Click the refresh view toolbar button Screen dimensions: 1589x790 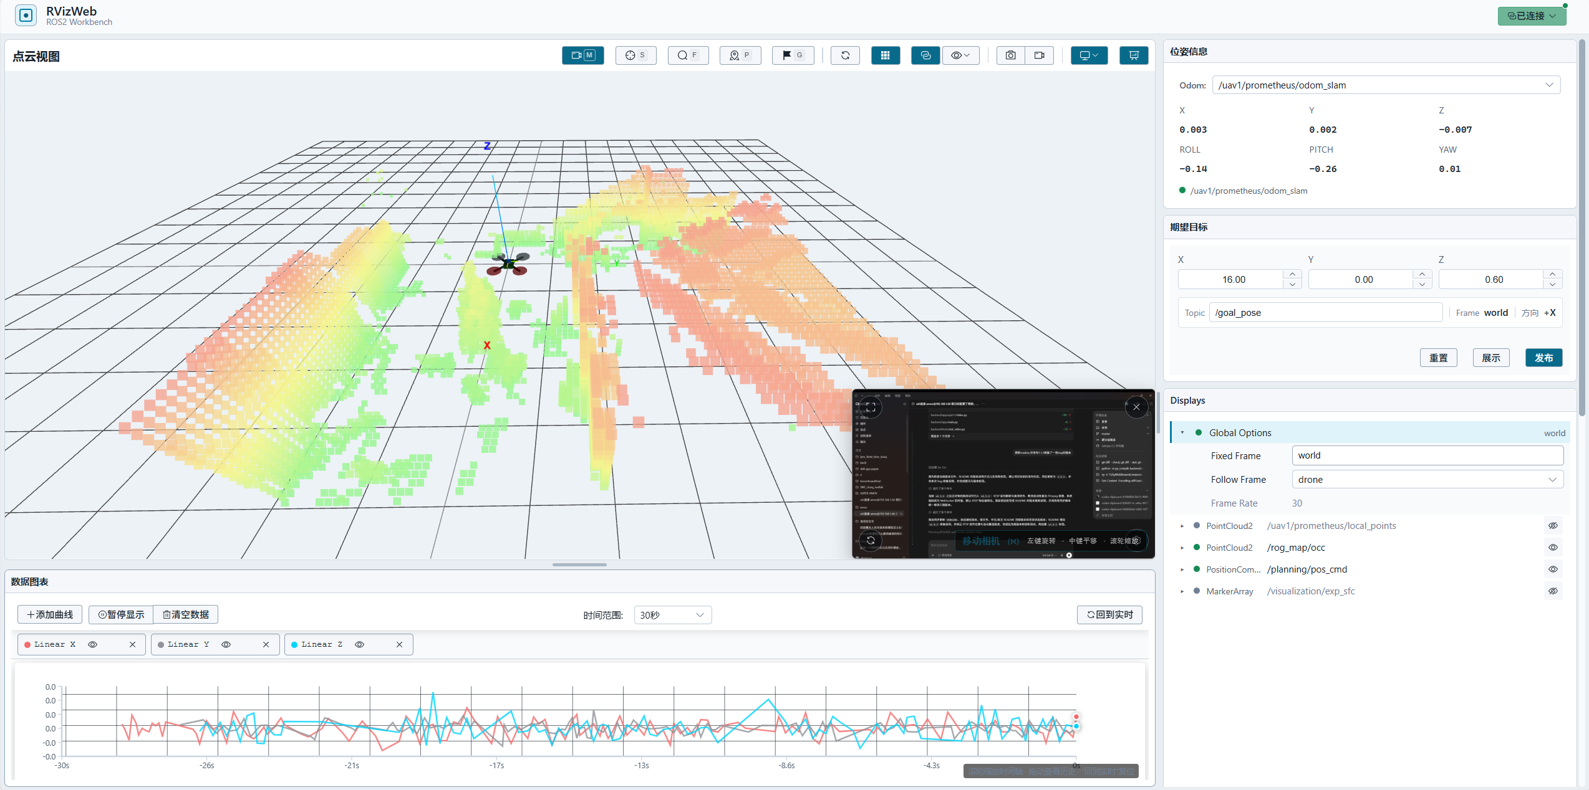[x=845, y=55]
